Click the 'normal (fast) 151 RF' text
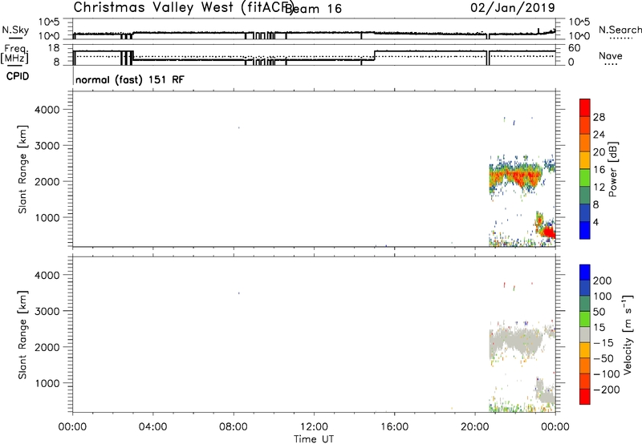 (x=130, y=79)
